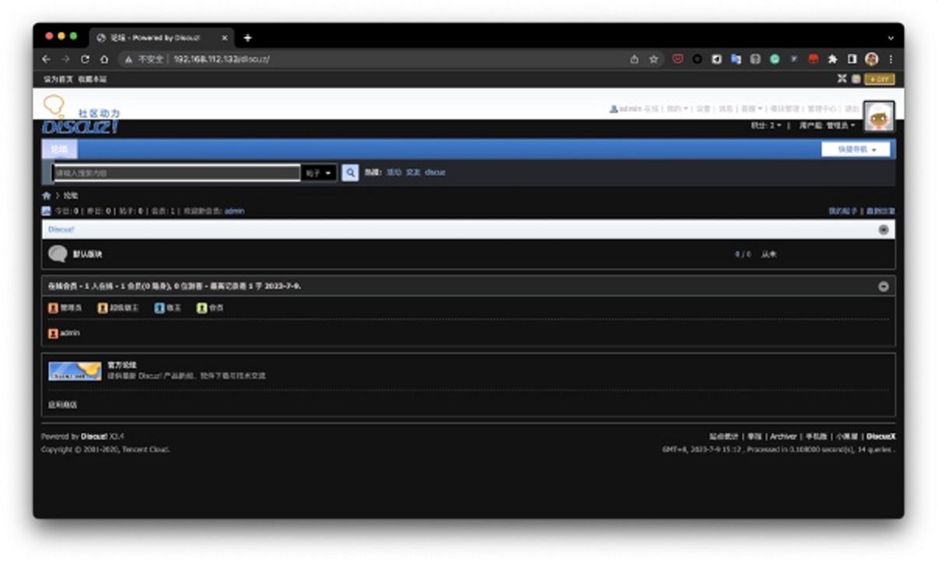
Task: Click the orange admin user icon
Action: tap(53, 333)
